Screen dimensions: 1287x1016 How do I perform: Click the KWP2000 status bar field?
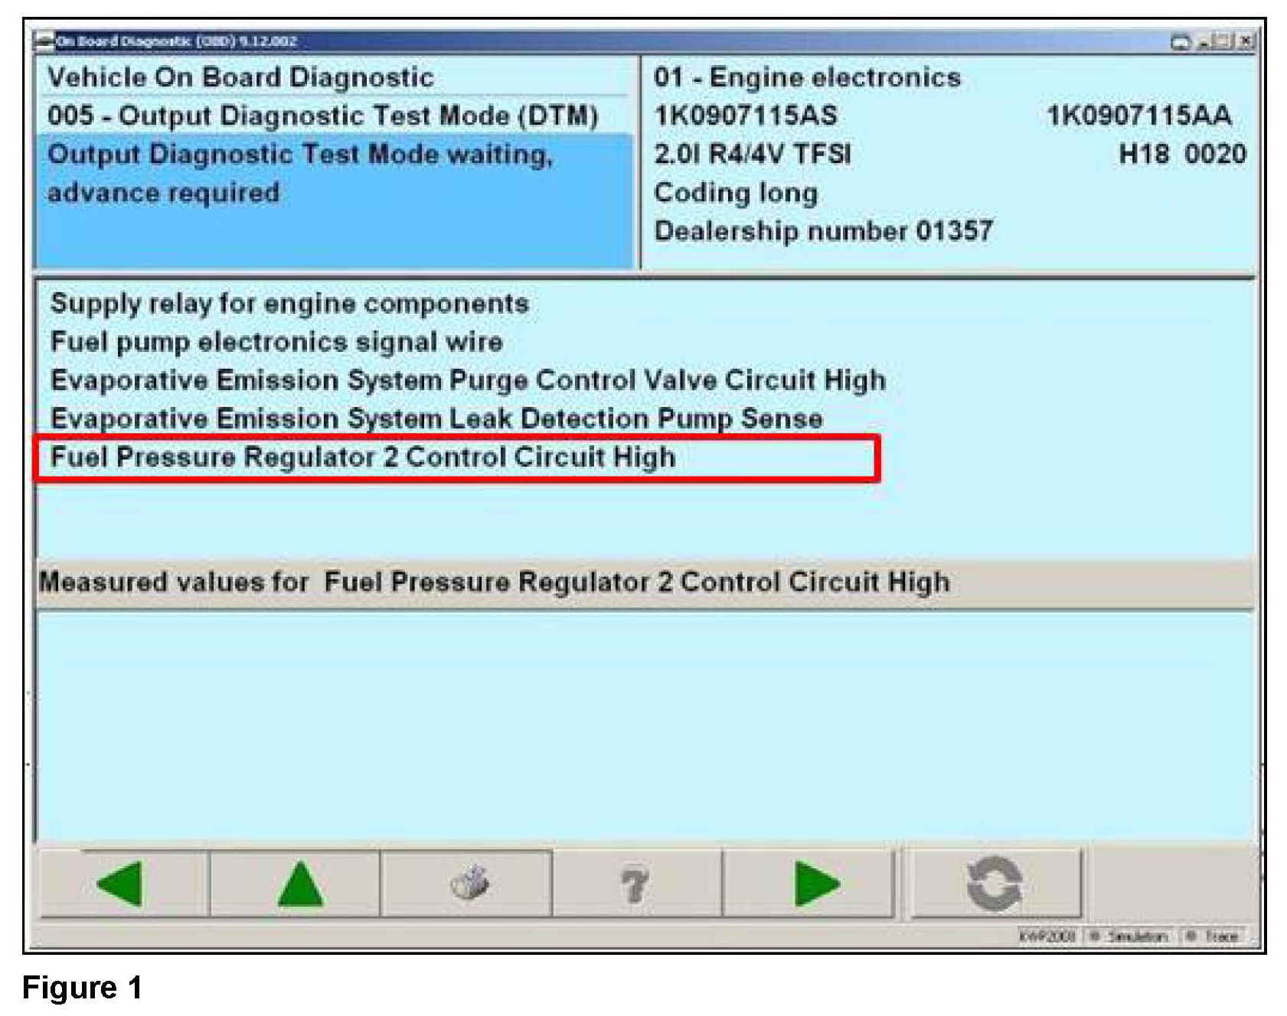coord(1047,936)
